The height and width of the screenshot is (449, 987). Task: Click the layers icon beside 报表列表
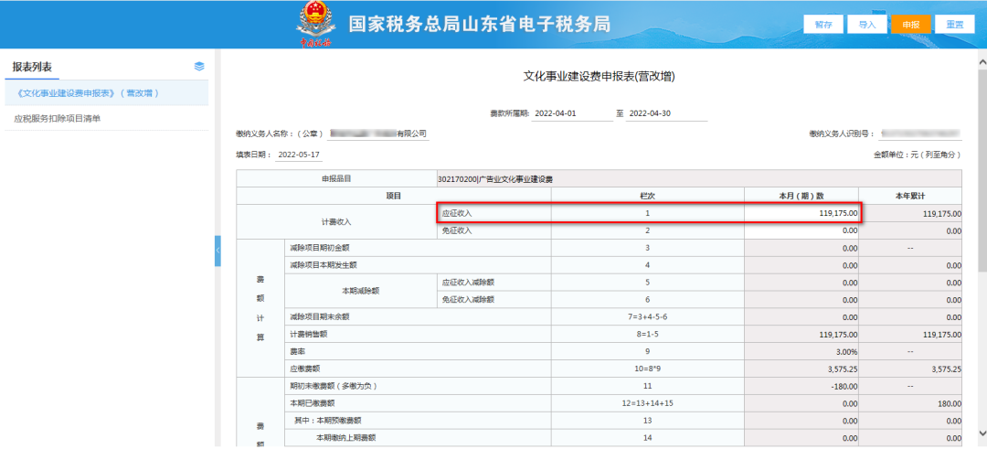tap(199, 66)
